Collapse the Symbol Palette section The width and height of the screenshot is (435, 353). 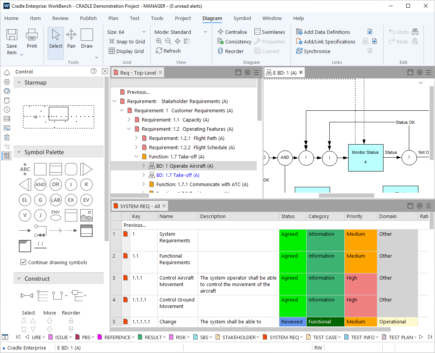click(x=19, y=152)
